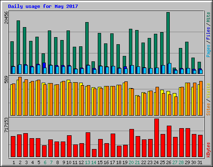
Task: Click the red KBytes bar for day 17
Action: 113,145
